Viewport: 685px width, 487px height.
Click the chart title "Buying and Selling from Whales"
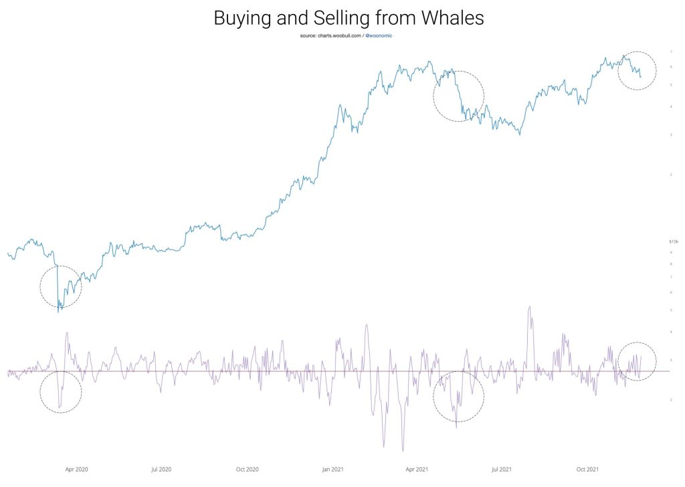(349, 19)
